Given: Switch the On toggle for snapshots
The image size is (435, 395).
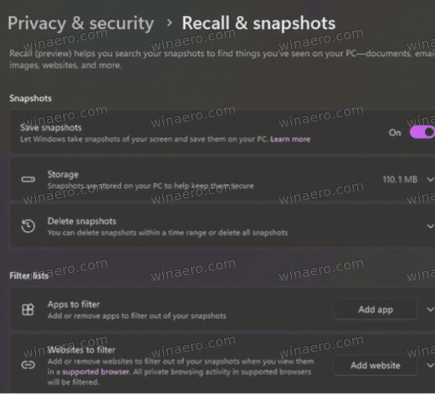Looking at the screenshot, I should [422, 132].
